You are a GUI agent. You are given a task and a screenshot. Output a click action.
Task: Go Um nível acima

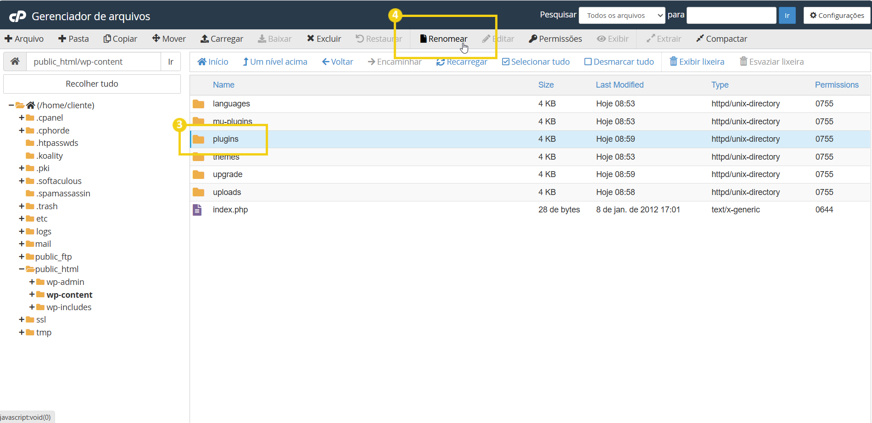coord(275,62)
